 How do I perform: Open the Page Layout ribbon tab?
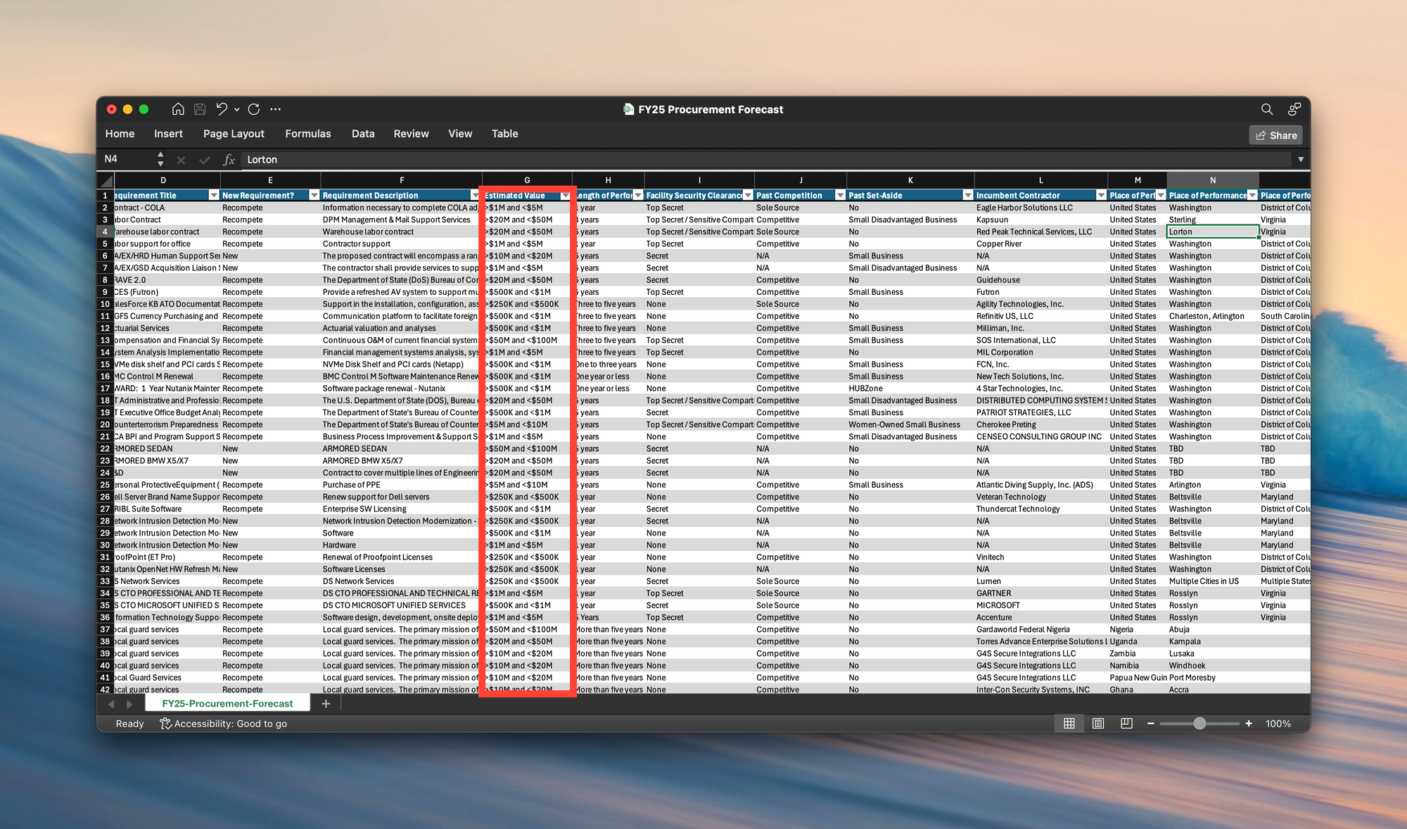click(x=234, y=134)
